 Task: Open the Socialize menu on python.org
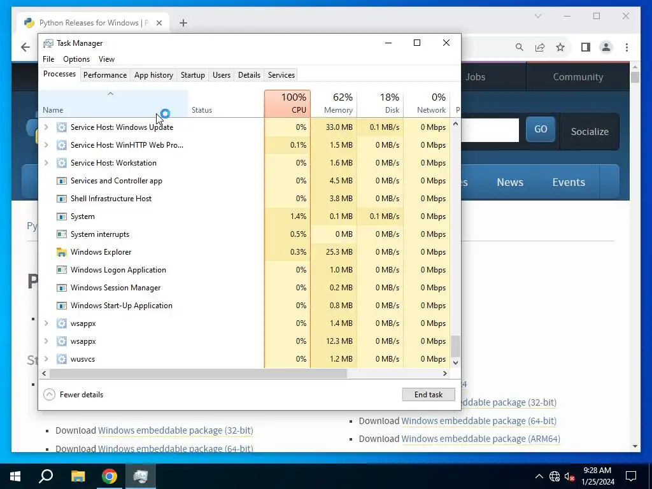point(590,131)
